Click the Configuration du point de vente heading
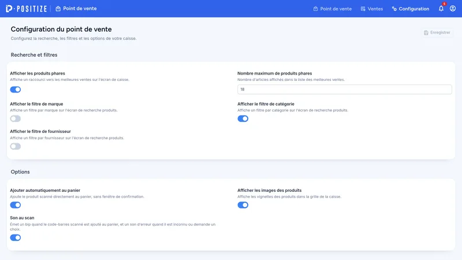Viewport: 462px width, 260px height. pos(61,29)
